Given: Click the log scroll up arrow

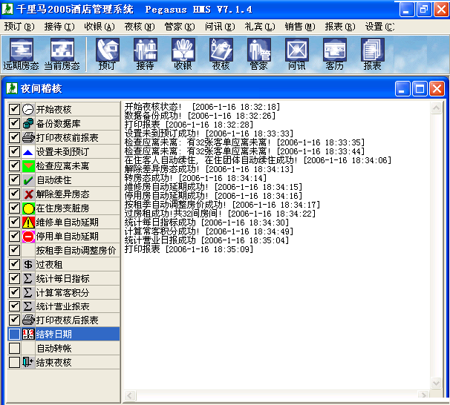Looking at the screenshot, I should (x=436, y=108).
